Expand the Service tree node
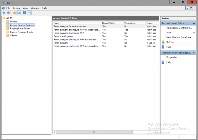The image size is (198, 140). point(4,22)
